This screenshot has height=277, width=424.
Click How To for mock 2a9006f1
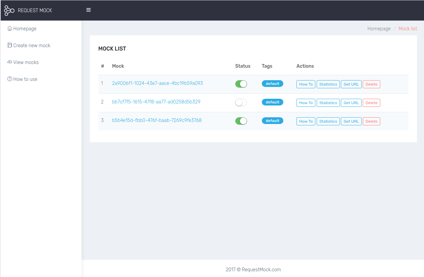click(306, 84)
